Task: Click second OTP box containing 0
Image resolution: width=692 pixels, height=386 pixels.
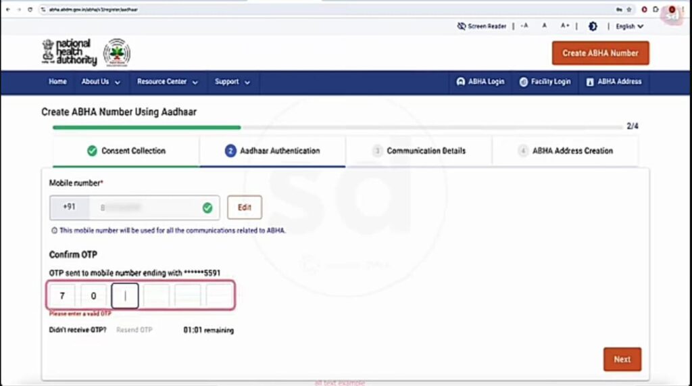Action: tap(93, 295)
